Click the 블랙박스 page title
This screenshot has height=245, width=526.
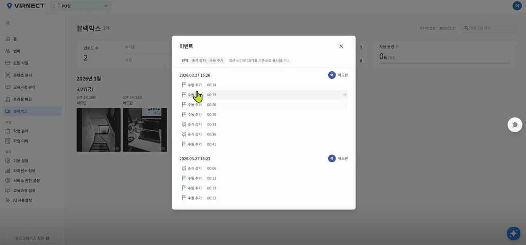click(89, 28)
